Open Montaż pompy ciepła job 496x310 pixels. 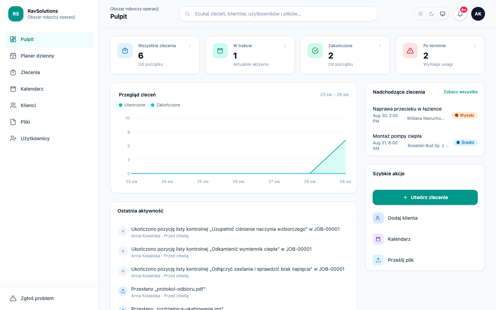pos(425,142)
